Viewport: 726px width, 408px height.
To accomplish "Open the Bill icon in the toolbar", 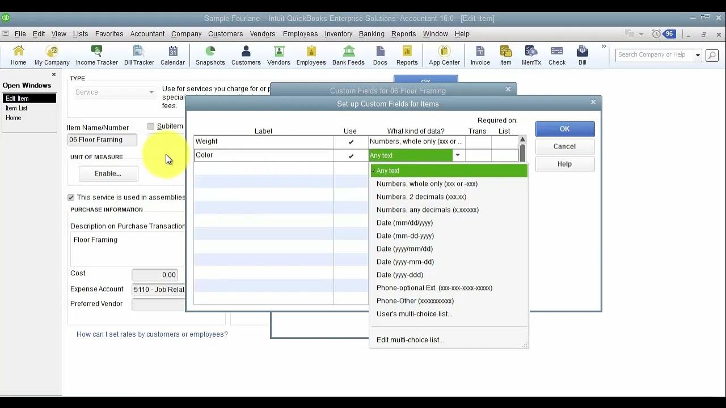I will pyautogui.click(x=583, y=56).
